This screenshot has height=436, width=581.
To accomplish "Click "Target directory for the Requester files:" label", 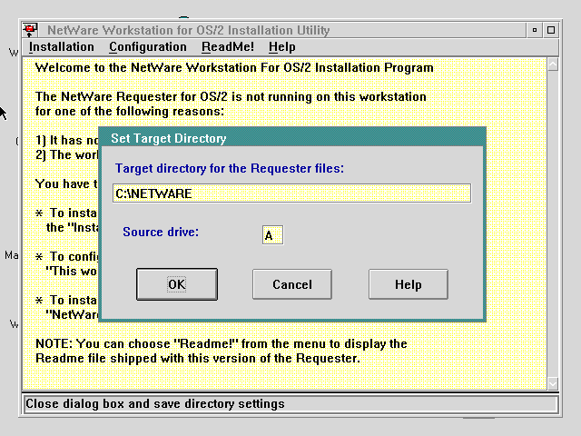I will 230,169.
